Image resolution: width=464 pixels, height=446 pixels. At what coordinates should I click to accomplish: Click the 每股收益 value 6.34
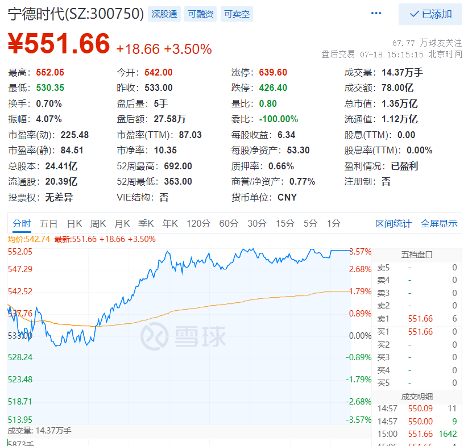[286, 135]
